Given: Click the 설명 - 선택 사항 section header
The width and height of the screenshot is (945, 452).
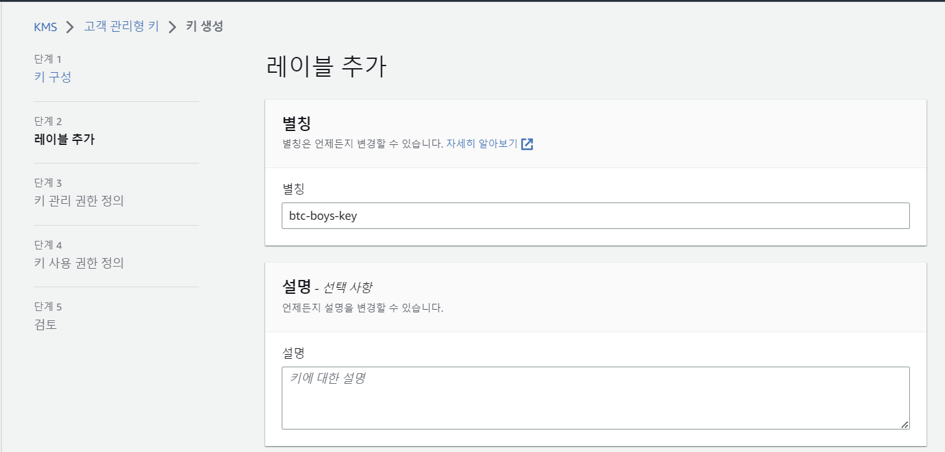Looking at the screenshot, I should [x=327, y=287].
